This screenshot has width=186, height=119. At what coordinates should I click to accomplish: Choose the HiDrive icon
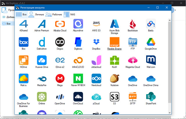tap(24, 60)
